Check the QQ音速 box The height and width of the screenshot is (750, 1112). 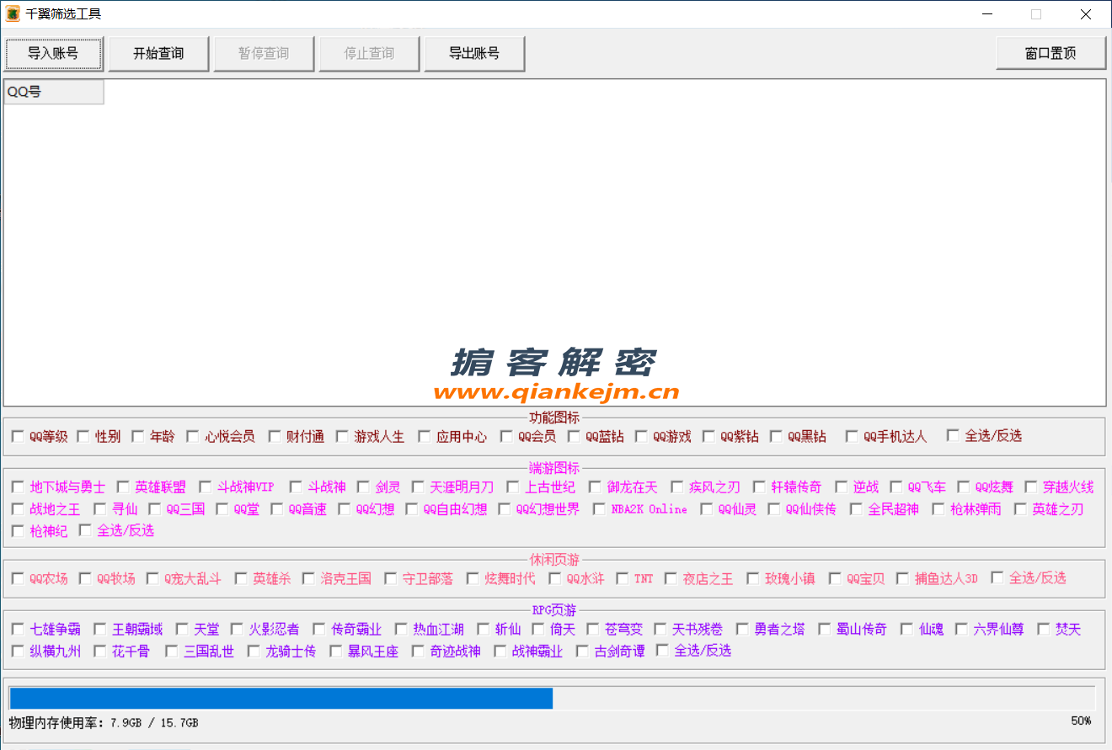tap(276, 508)
